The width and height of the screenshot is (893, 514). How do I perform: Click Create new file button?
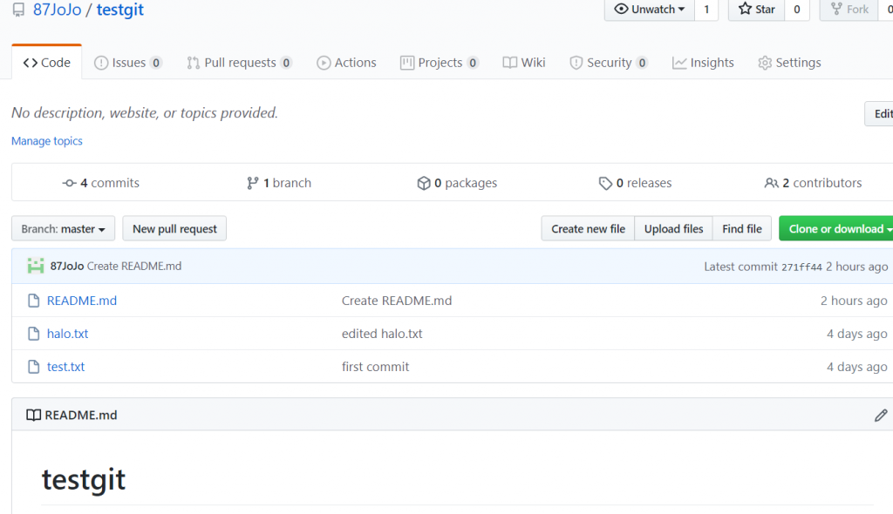tap(588, 229)
